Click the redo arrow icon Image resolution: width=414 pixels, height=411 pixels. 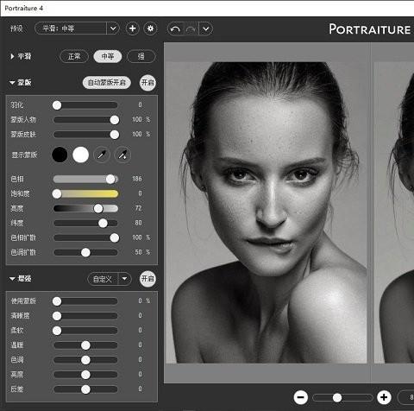coord(191,28)
